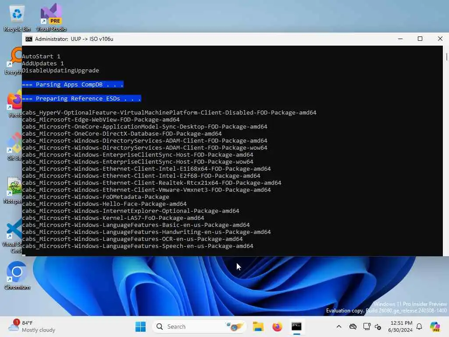449x337 pixels.
Task: Click the Ethernet-Client-Vmware-Vmxnet3 cab line
Action: [x=146, y=190]
